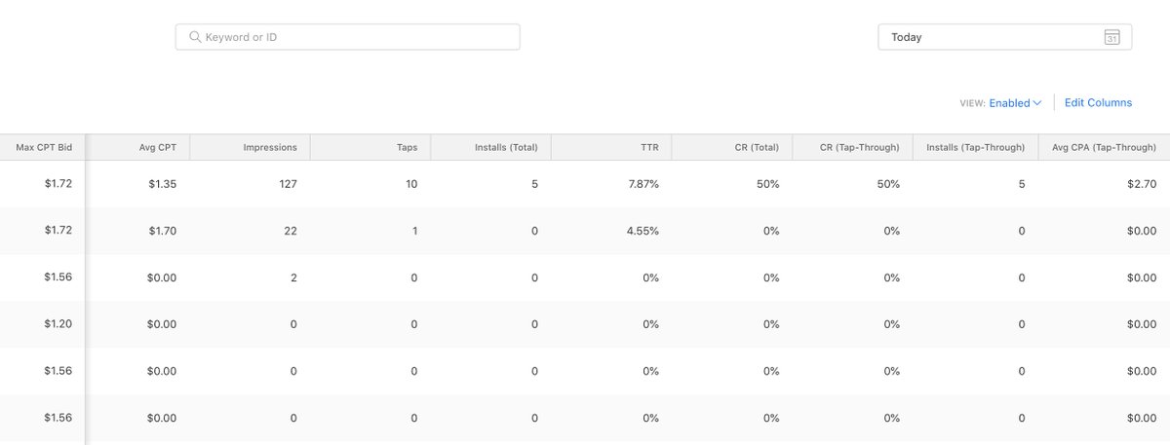The height and width of the screenshot is (445, 1170).
Task: Click the impressions value 2
Action: pos(293,278)
